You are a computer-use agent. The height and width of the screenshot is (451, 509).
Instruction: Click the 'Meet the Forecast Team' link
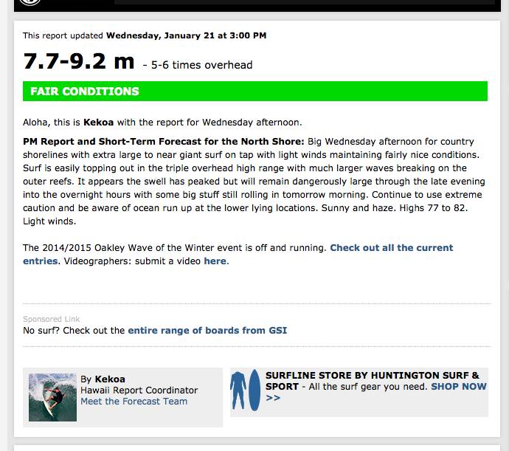coord(134,402)
